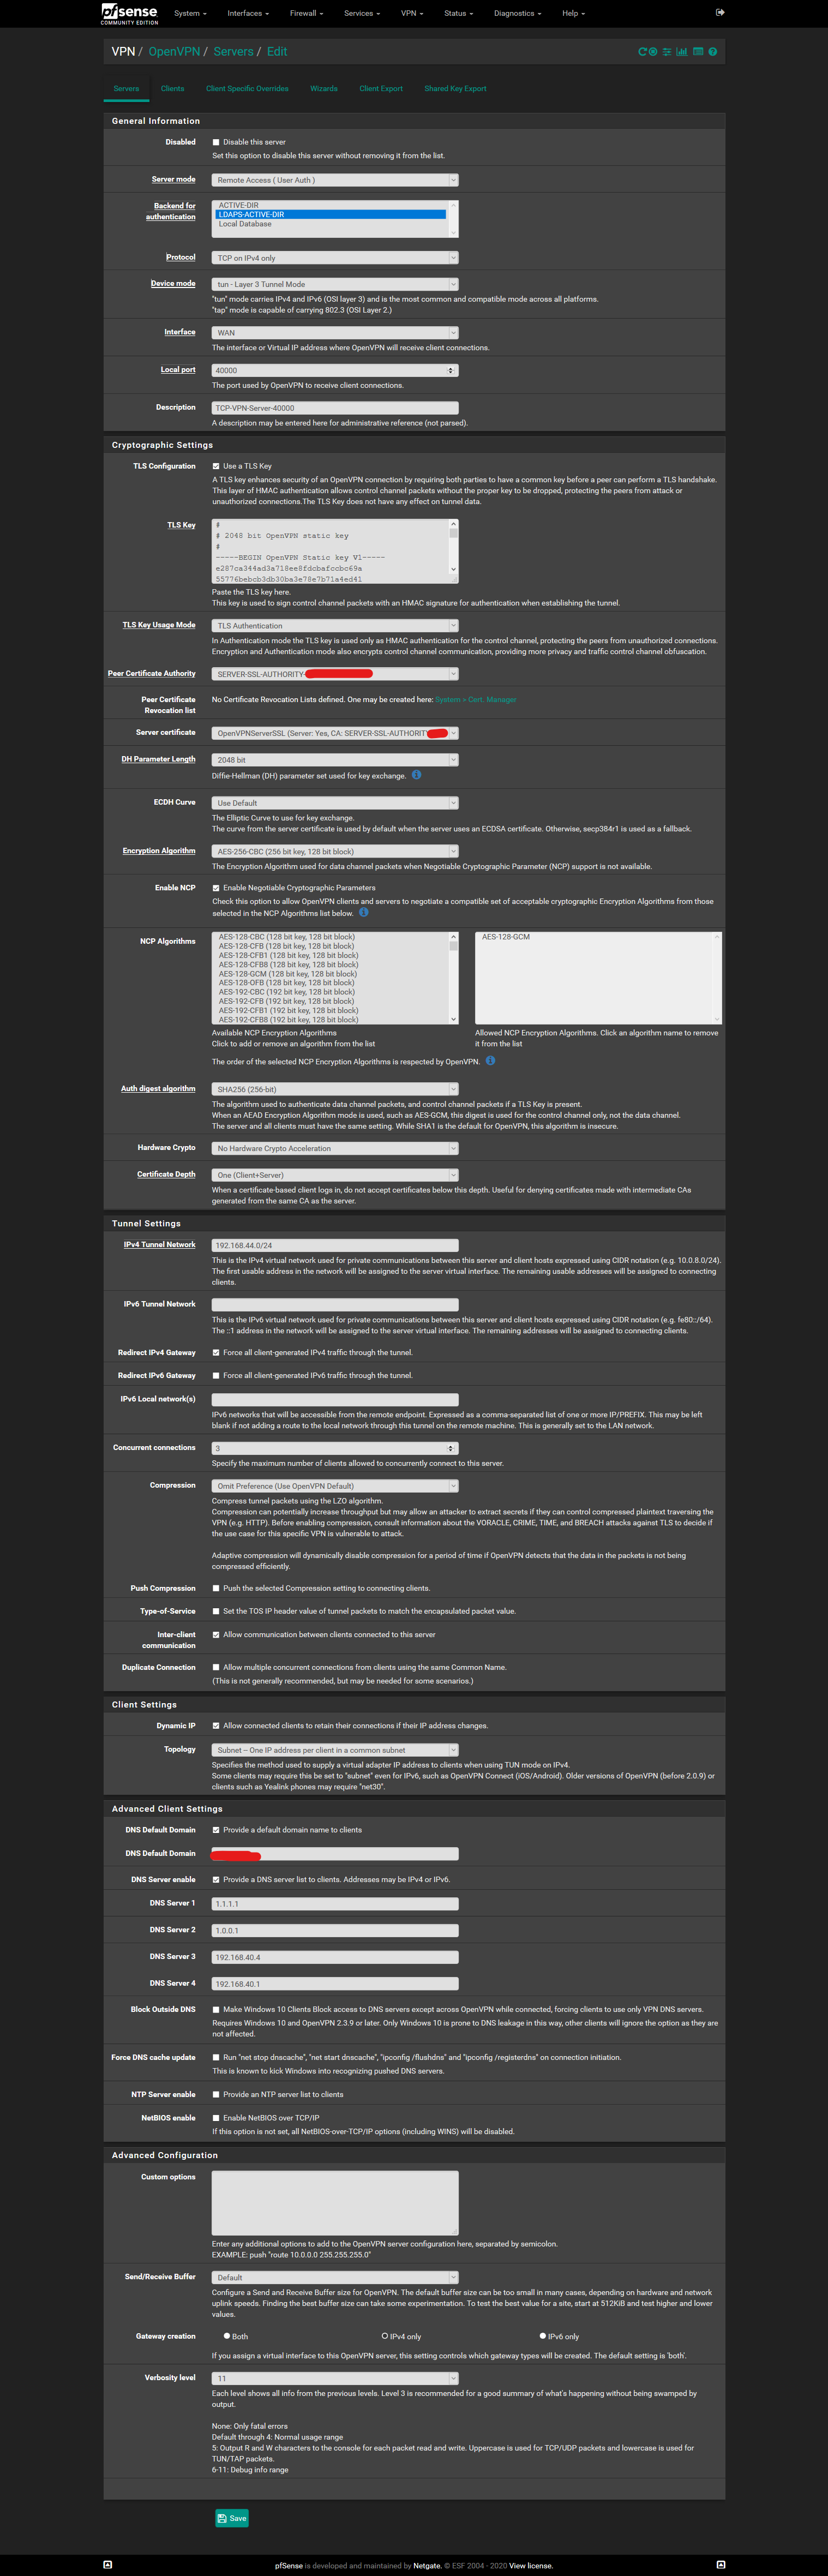Open the Compression dropdown
Image resolution: width=828 pixels, height=2576 pixels.
335,1486
